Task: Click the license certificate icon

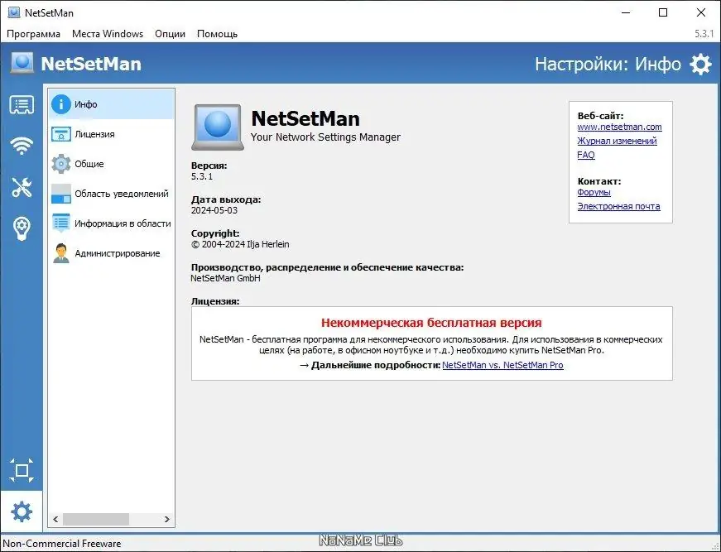Action: [60, 134]
